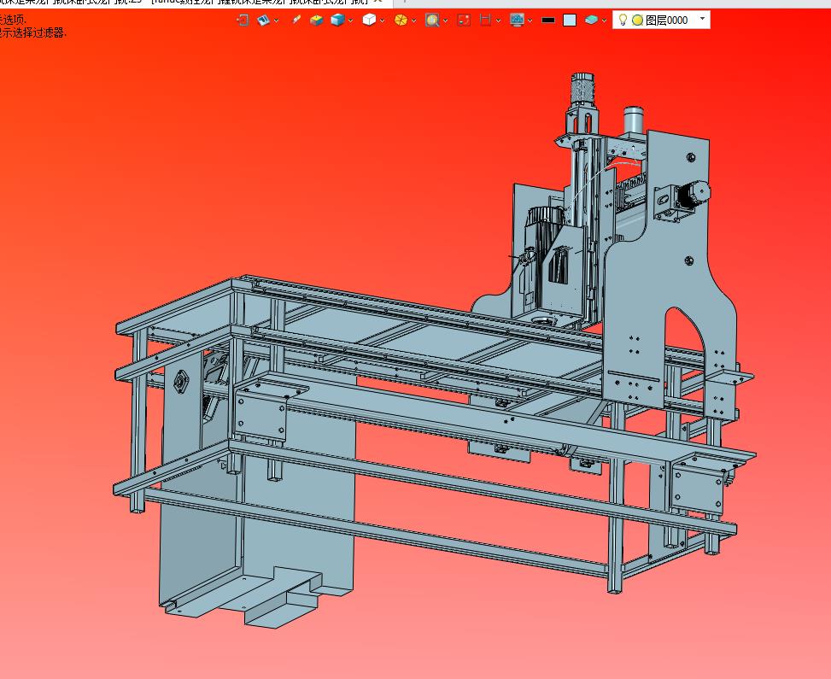Click the light blue color swatch
This screenshot has height=679, width=831.
(x=570, y=20)
